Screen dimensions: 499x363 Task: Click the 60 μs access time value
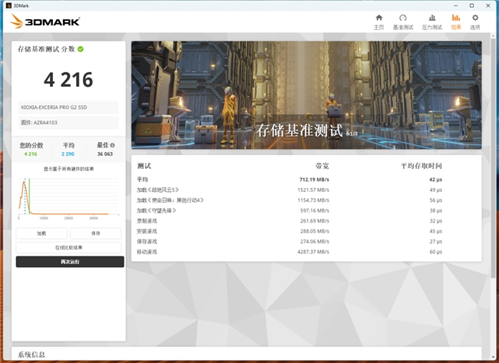click(x=436, y=252)
